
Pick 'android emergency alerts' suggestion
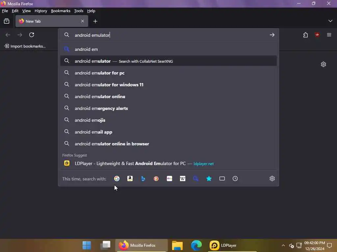tap(168, 108)
